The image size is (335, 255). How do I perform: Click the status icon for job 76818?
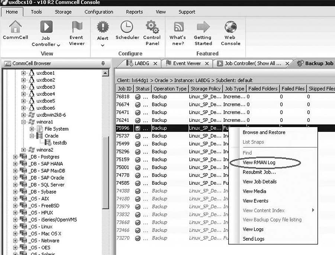point(138,97)
